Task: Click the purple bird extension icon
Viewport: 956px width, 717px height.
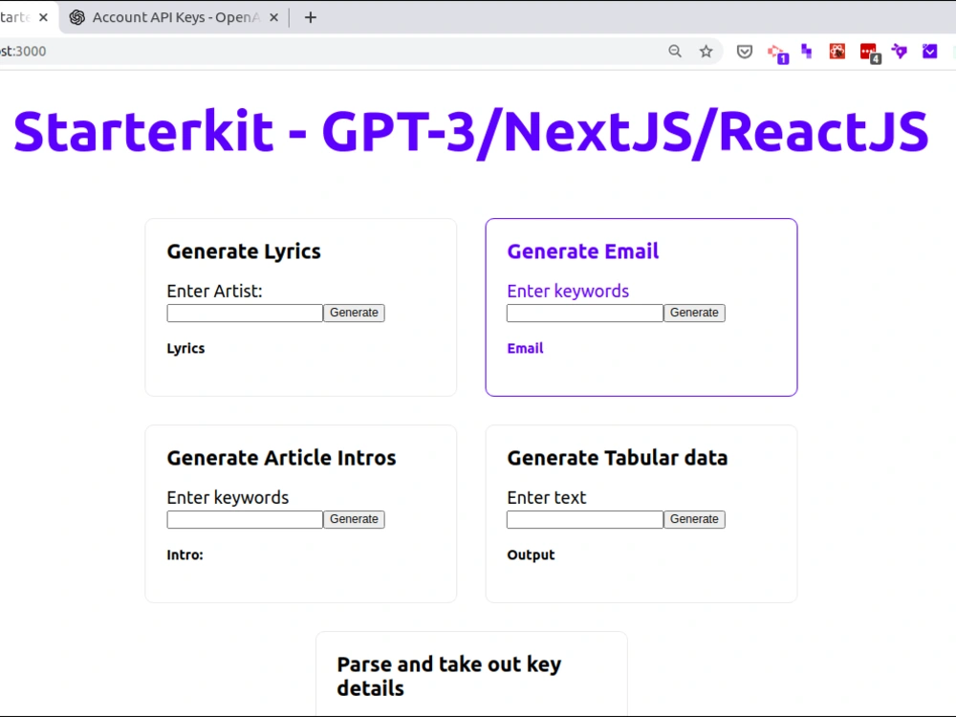Action: [899, 51]
